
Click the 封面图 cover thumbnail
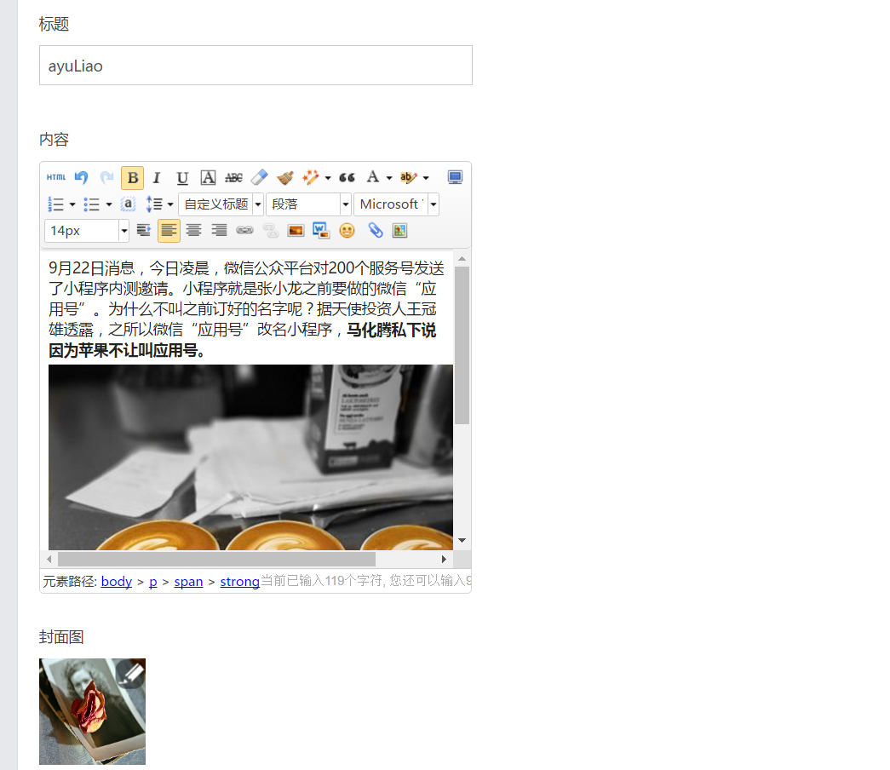[x=92, y=711]
